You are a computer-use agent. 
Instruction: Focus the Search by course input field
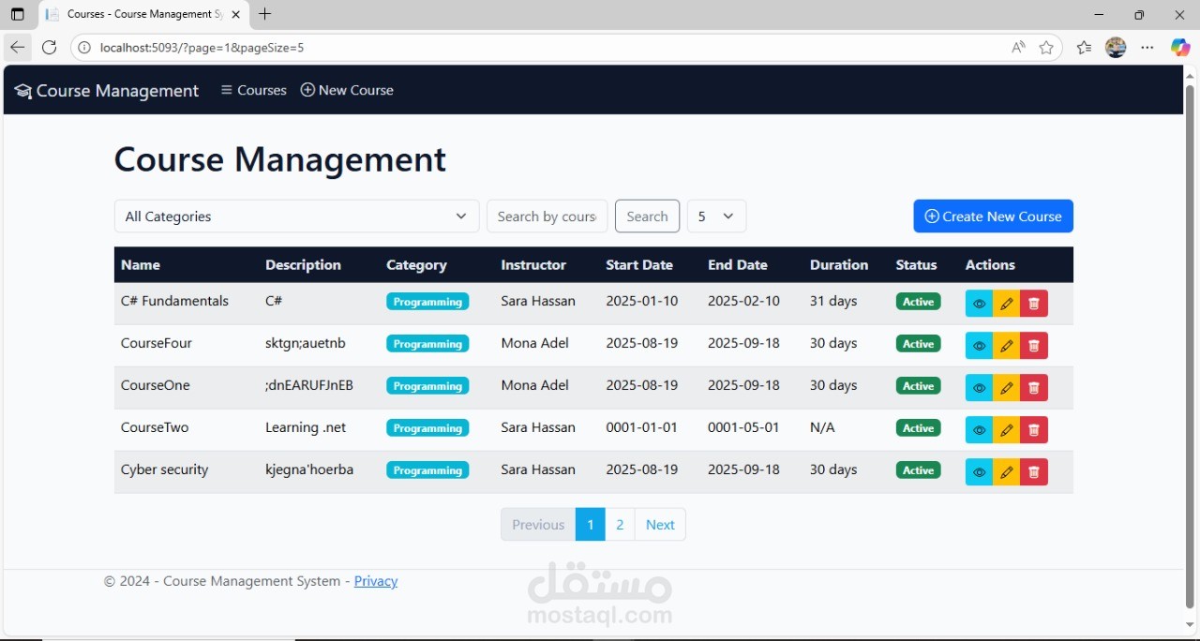(547, 216)
